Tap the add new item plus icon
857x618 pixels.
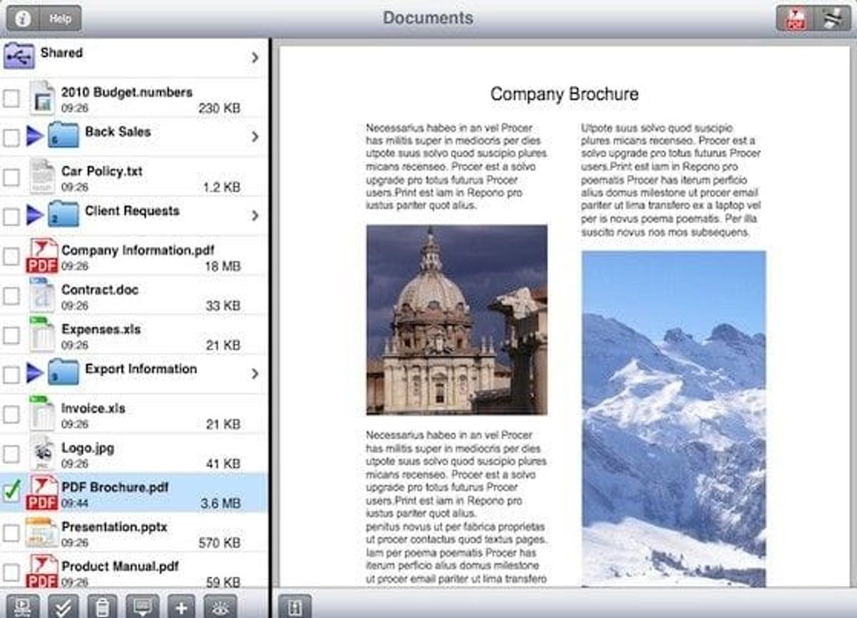pyautogui.click(x=183, y=608)
